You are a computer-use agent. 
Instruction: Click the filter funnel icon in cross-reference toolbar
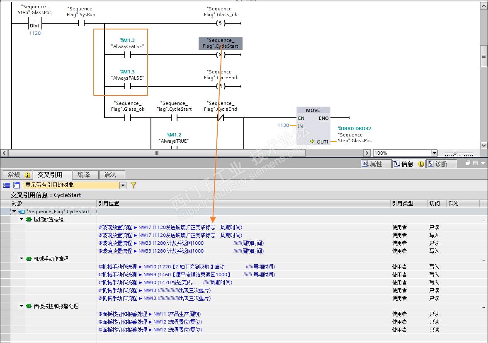point(134,185)
